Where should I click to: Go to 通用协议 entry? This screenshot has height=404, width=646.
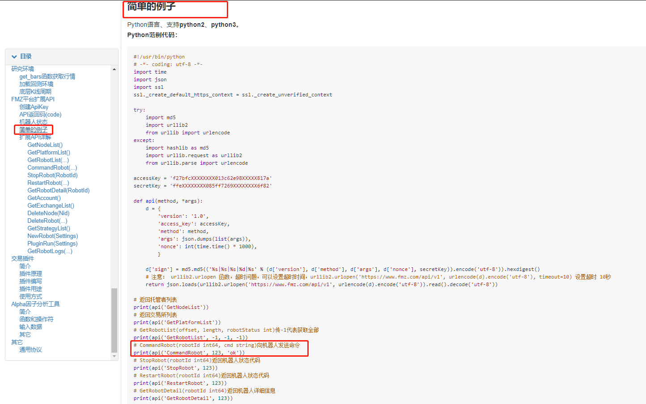[31, 350]
